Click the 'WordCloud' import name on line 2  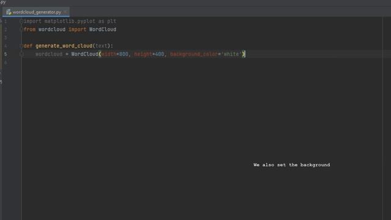pos(103,29)
